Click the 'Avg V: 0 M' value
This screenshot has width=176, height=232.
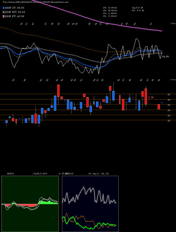pyautogui.click(x=137, y=8)
